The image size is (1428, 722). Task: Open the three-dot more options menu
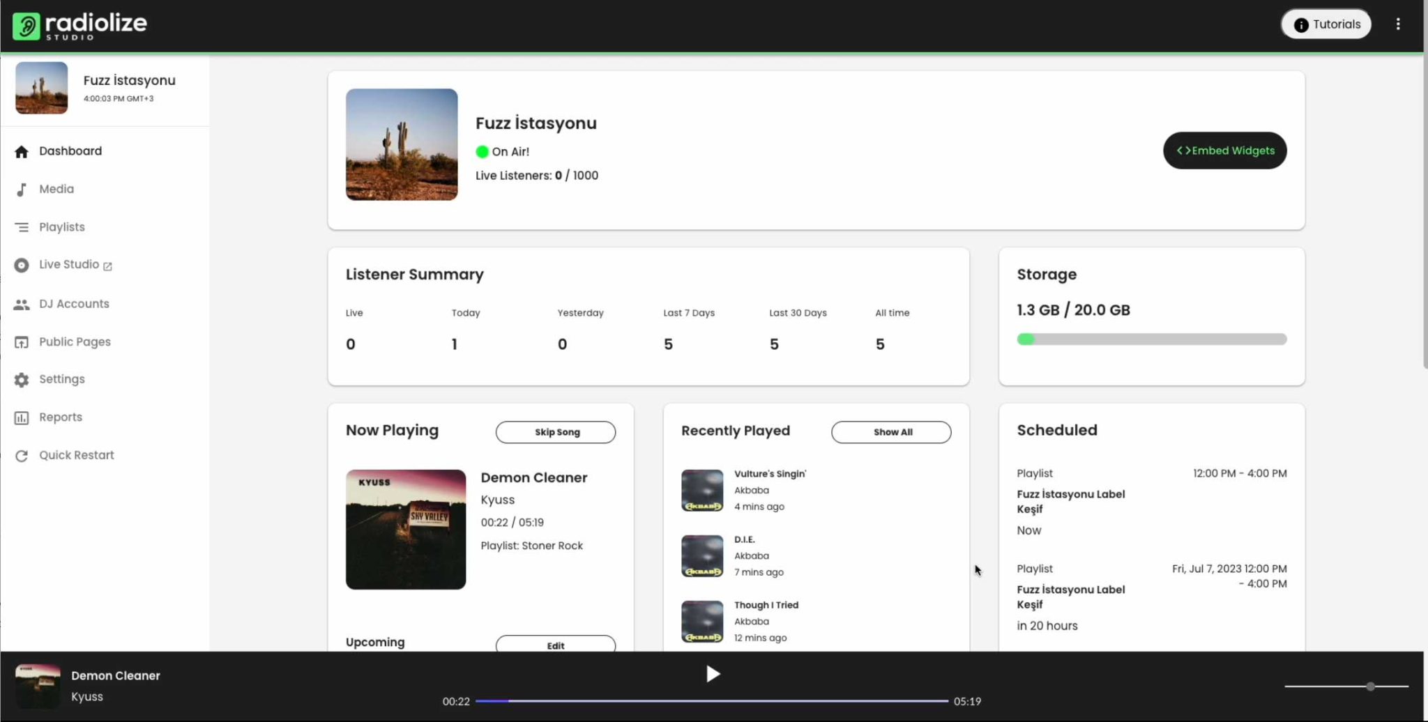tap(1398, 24)
